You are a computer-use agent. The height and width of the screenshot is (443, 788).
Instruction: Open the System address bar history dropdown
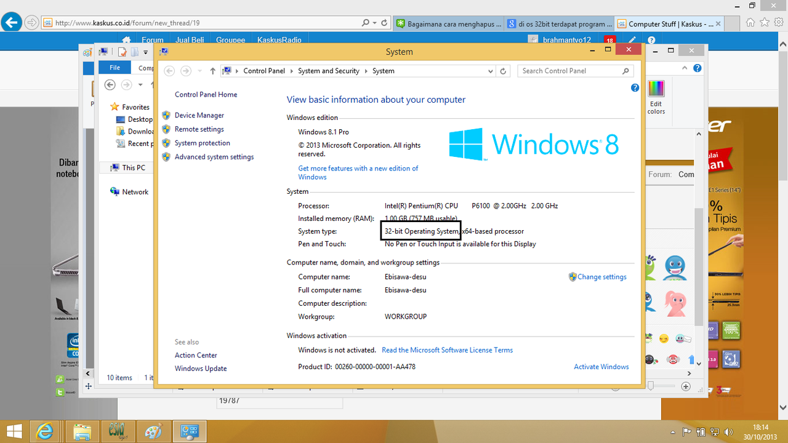[x=490, y=71]
